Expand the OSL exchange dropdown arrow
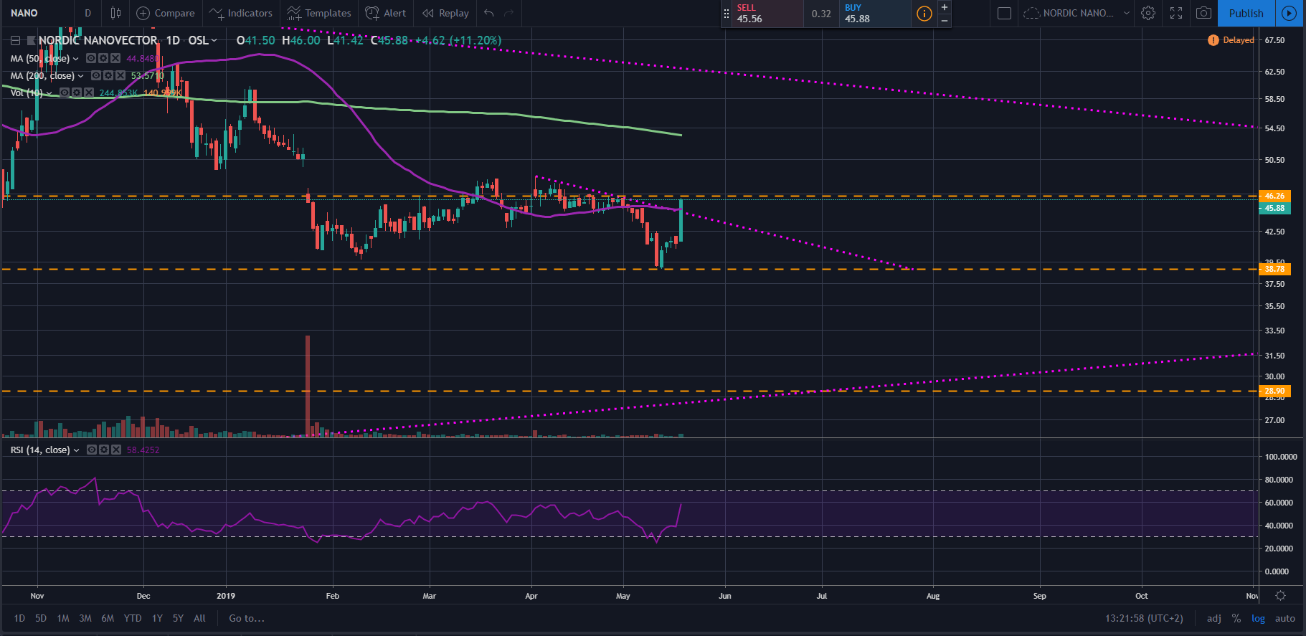 pyautogui.click(x=214, y=40)
